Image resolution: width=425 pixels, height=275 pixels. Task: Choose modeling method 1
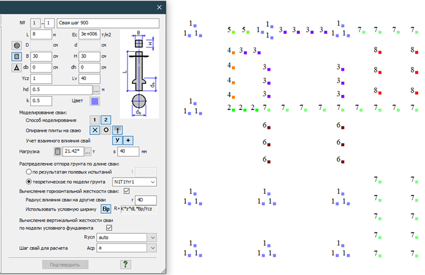tap(94, 120)
